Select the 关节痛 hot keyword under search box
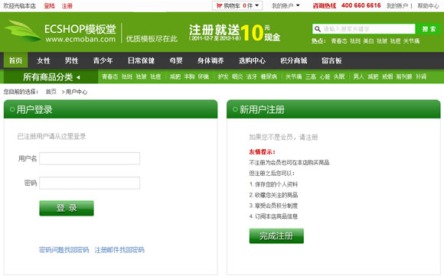 411,41
